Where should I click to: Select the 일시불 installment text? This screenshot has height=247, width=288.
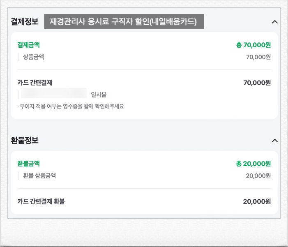click(x=99, y=95)
